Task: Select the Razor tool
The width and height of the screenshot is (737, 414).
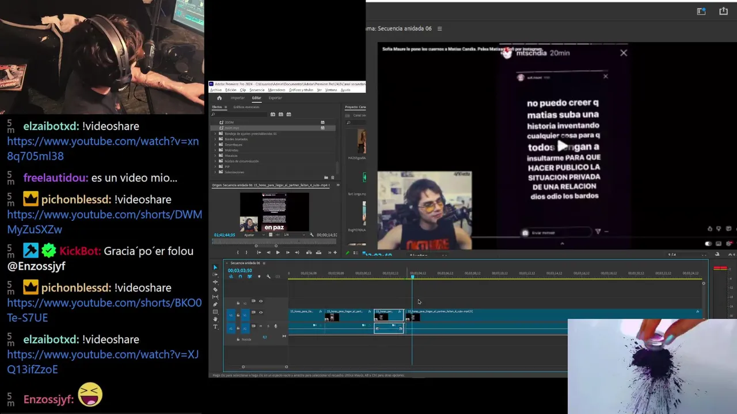Action: pos(215,290)
